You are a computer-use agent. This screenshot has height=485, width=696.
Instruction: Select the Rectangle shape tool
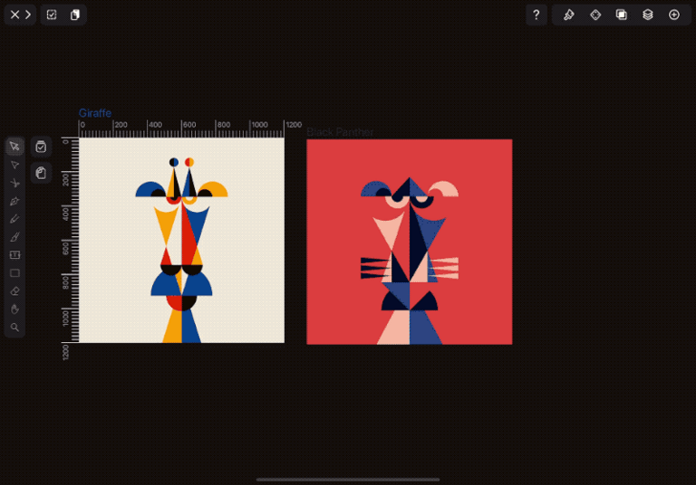pos(14,273)
